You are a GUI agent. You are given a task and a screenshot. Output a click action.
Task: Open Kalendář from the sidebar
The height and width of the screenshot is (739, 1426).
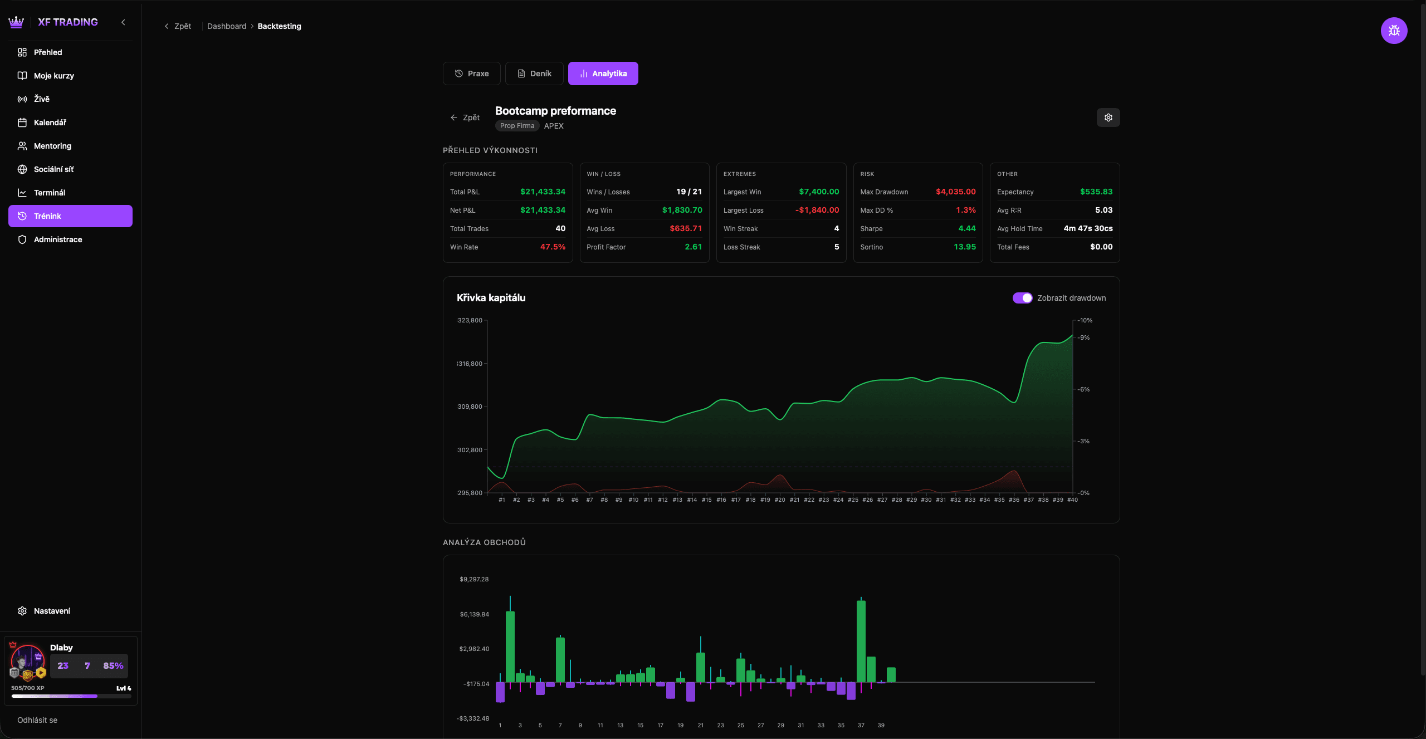(x=50, y=123)
